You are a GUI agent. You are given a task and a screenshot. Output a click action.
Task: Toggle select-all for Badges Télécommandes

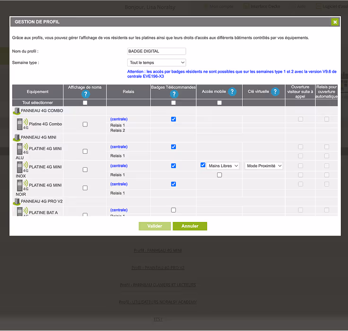point(174,103)
